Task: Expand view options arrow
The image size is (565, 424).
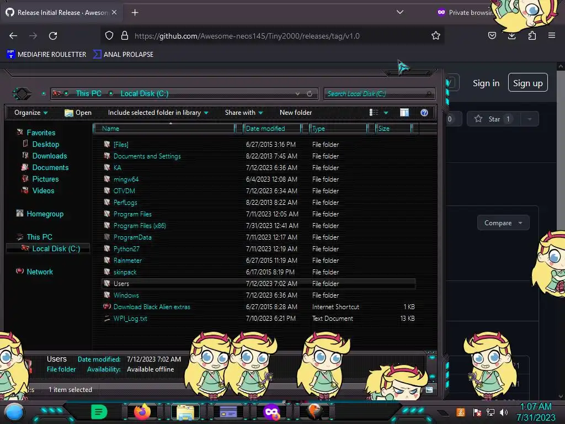Action: (x=386, y=113)
